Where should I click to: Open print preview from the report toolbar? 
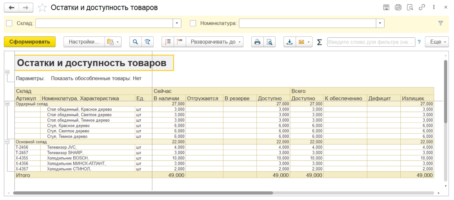click(270, 42)
